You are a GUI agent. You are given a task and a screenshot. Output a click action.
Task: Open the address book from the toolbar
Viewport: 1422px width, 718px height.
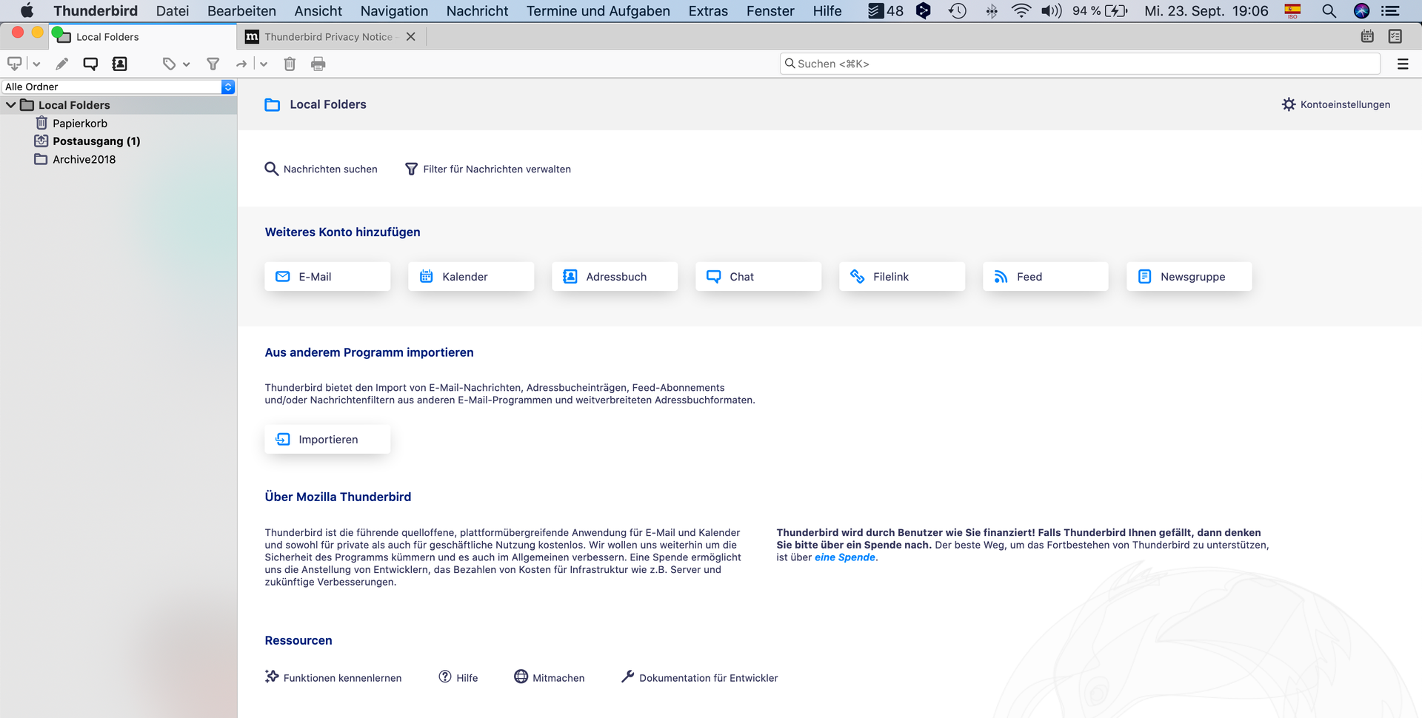(119, 64)
